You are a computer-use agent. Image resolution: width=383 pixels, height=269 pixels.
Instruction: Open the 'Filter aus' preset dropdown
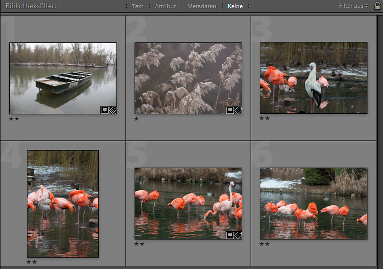pyautogui.click(x=353, y=6)
